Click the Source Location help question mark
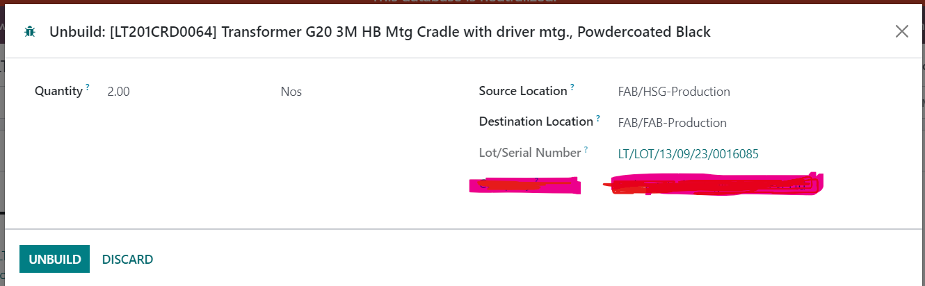The height and width of the screenshot is (286, 925). (572, 87)
